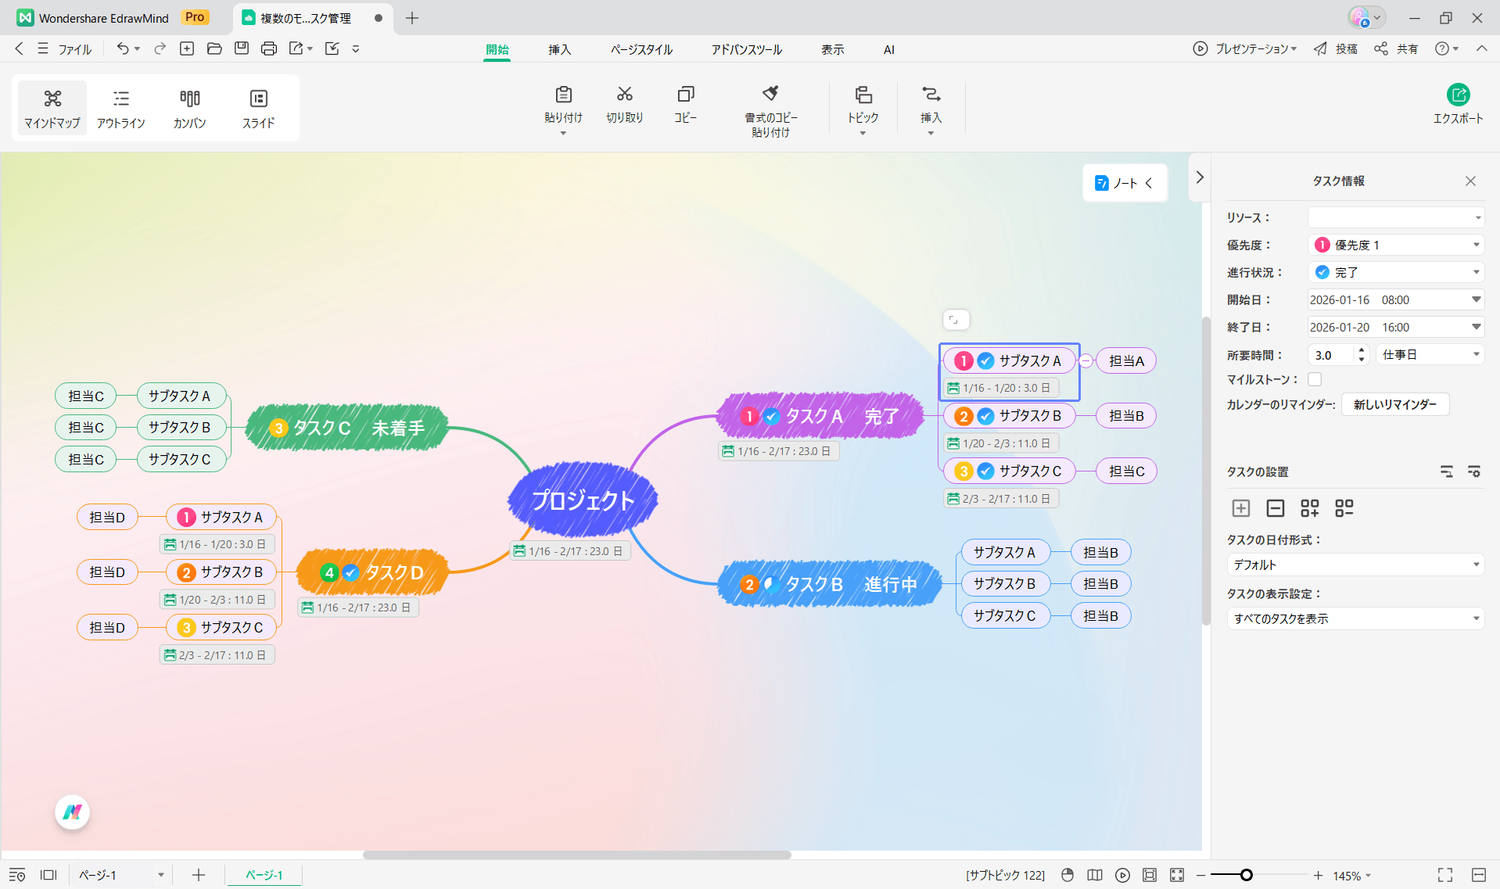
Task: Click the back arrow in top bar
Action: (x=20, y=48)
